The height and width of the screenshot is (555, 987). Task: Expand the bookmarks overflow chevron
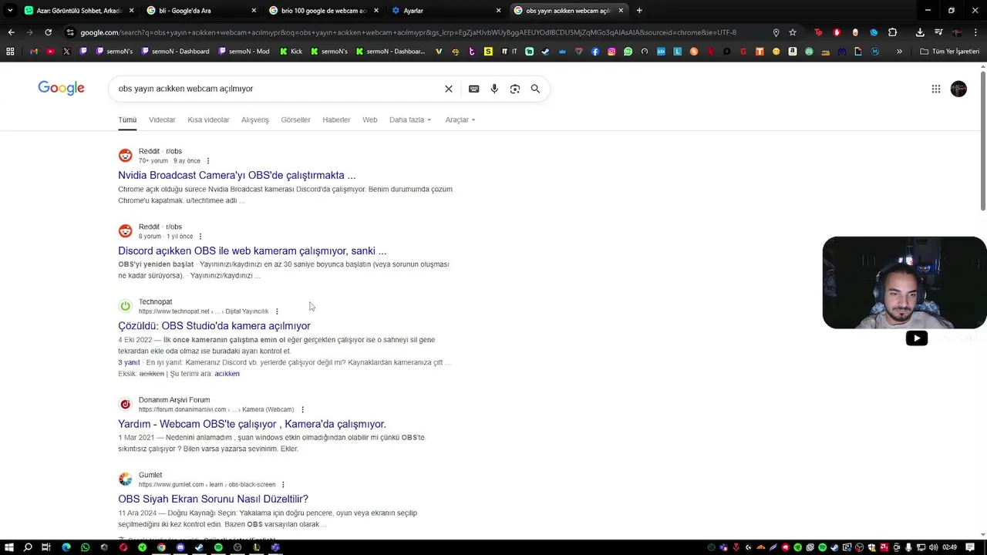(899, 52)
